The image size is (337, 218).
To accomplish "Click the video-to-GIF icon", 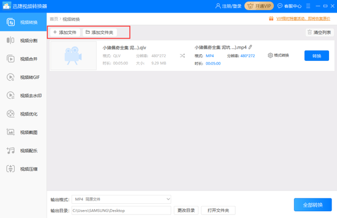I will pyautogui.click(x=11, y=77).
